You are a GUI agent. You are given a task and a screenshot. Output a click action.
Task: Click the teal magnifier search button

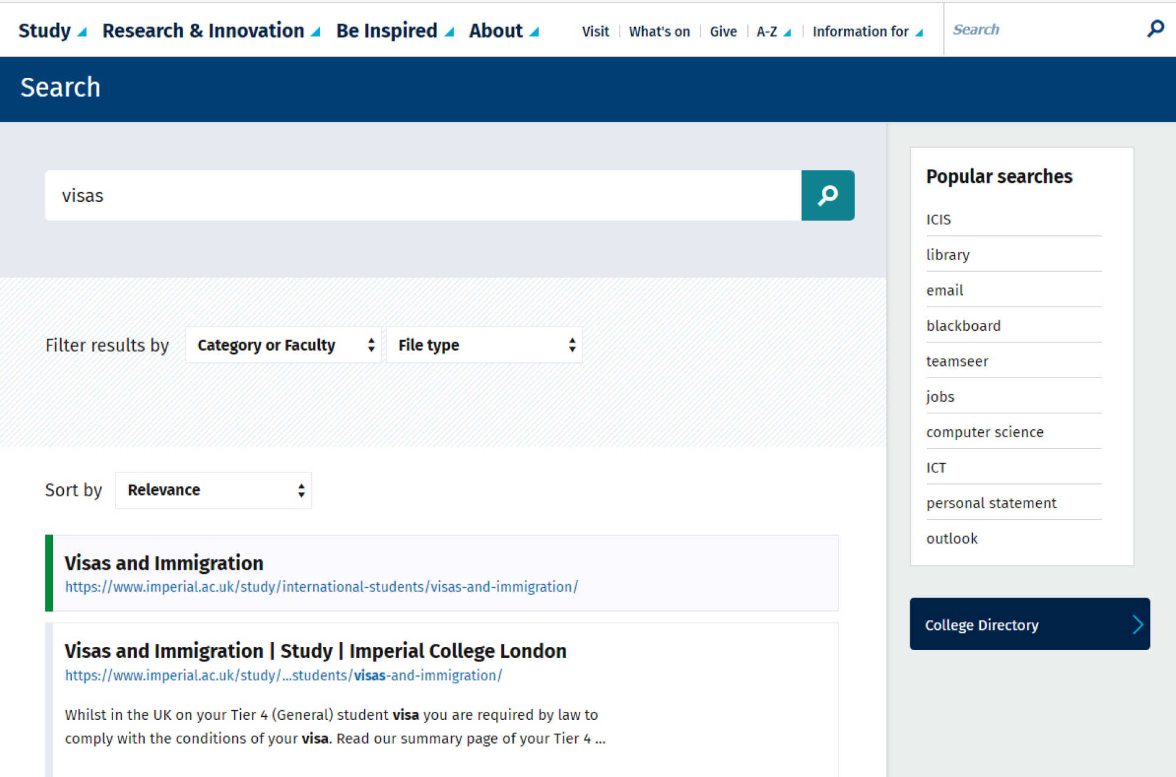click(x=827, y=195)
